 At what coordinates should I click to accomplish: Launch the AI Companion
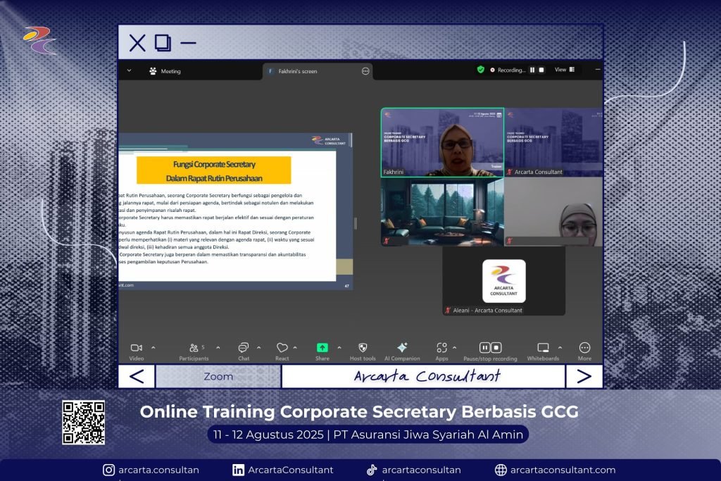(x=402, y=348)
